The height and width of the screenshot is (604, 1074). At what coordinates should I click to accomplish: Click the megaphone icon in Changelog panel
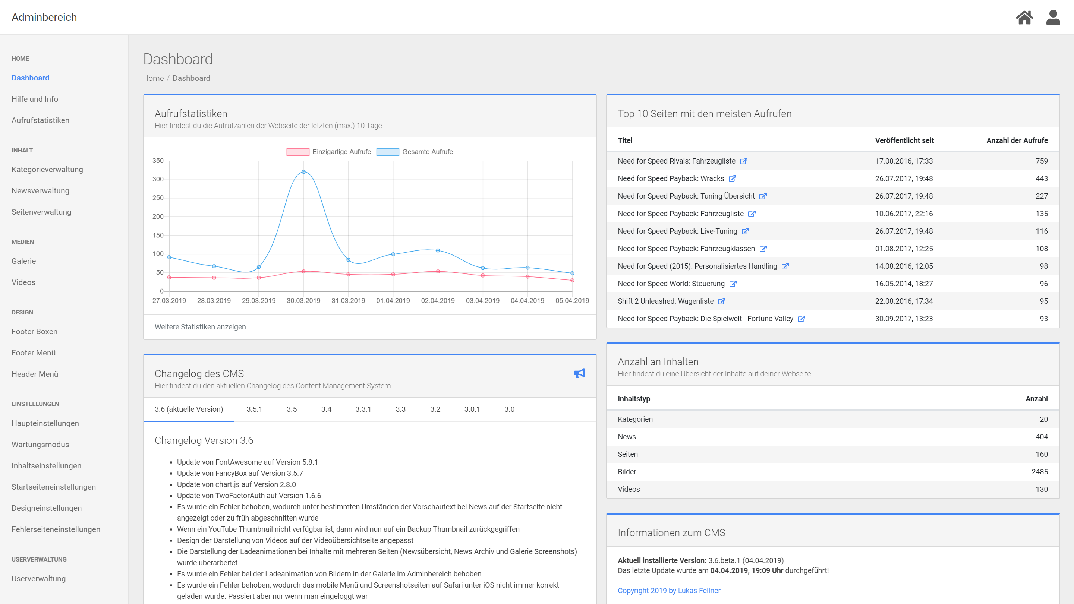click(579, 373)
